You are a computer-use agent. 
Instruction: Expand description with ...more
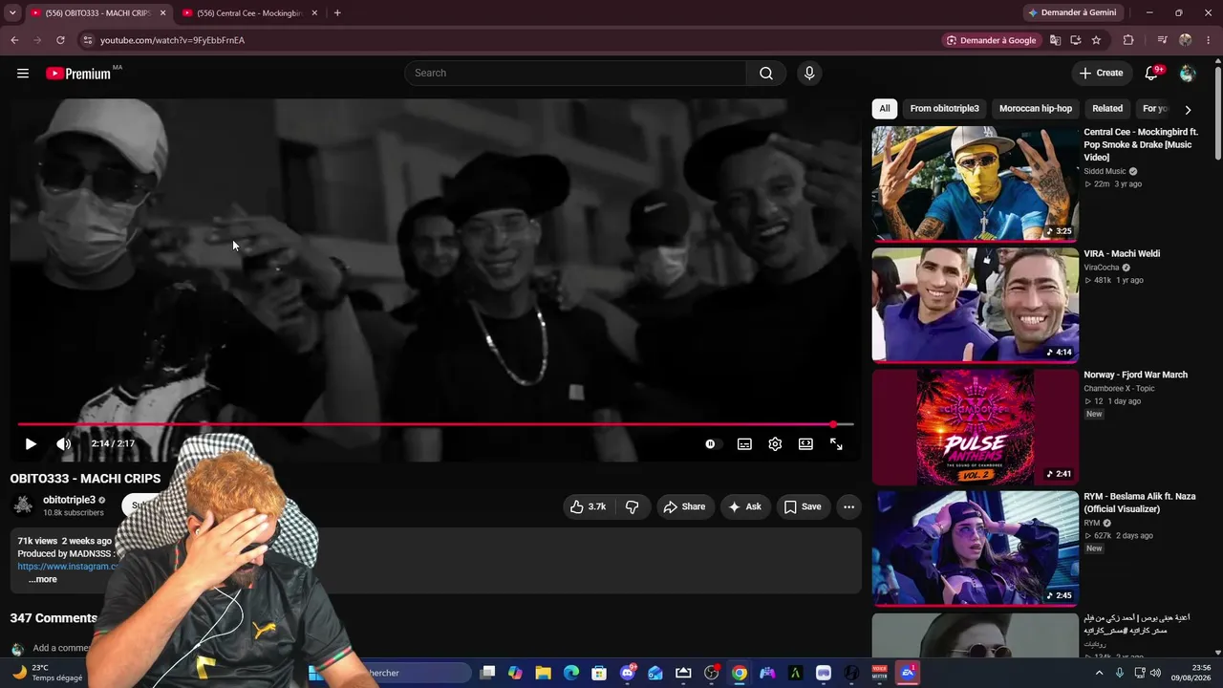(x=42, y=579)
